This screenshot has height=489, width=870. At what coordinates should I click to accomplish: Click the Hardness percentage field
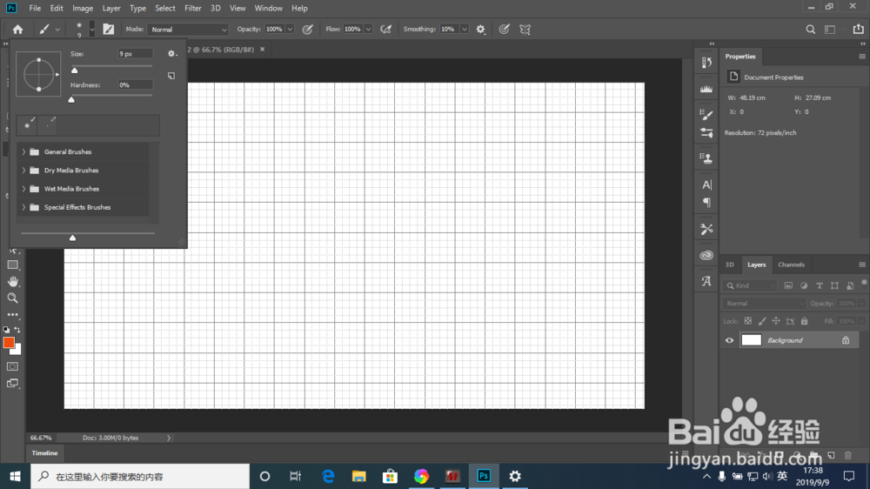tap(135, 85)
